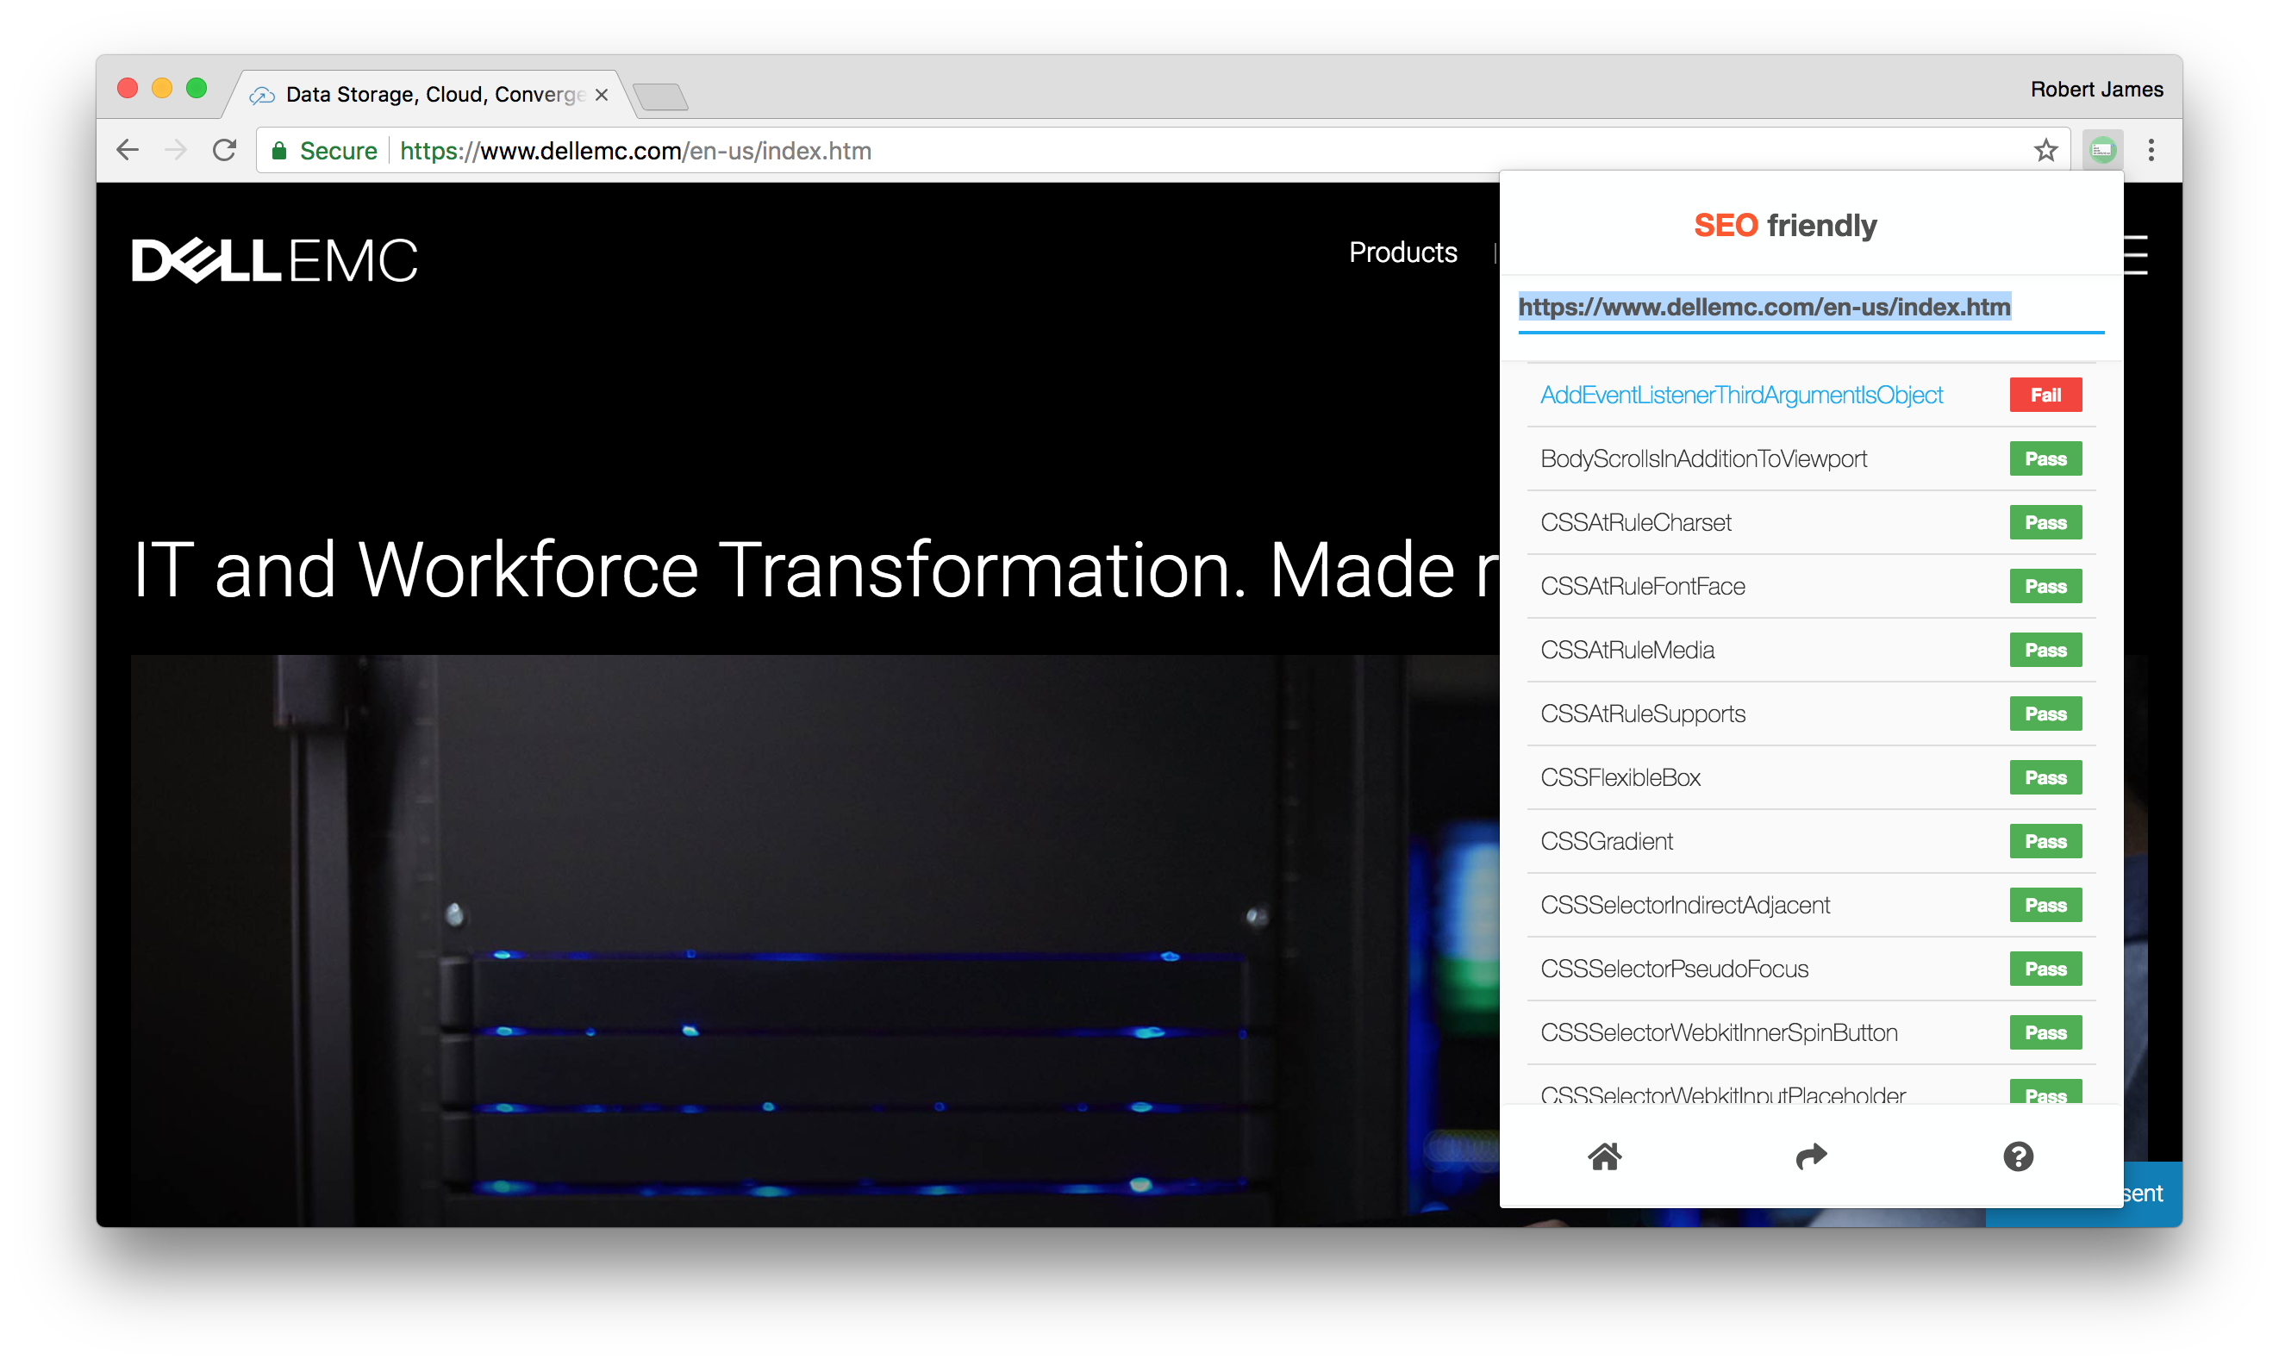This screenshot has height=1365, width=2279.
Task: Open the AddEventListenerThirdArgumentIsObject link
Action: pos(1741,395)
